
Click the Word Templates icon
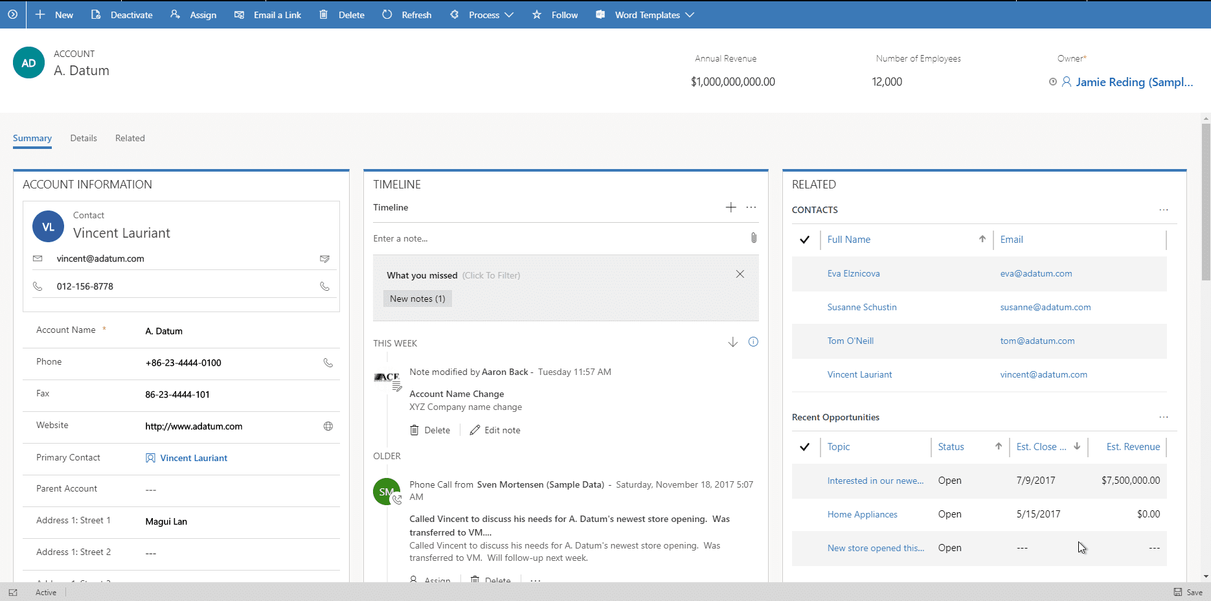(x=600, y=14)
